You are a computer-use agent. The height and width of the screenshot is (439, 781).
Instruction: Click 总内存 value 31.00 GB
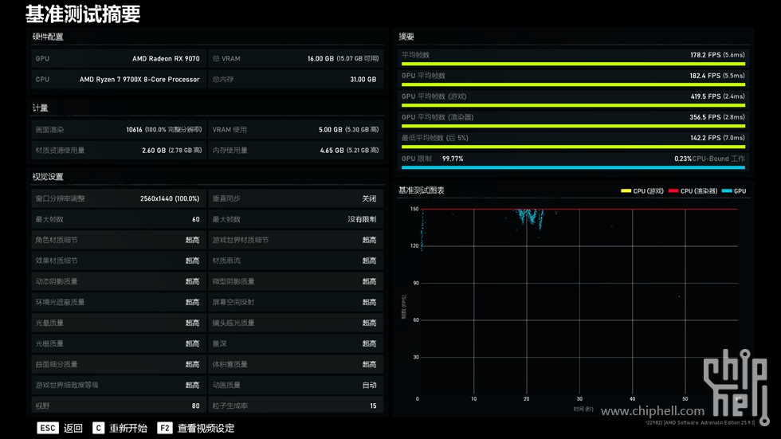(363, 80)
